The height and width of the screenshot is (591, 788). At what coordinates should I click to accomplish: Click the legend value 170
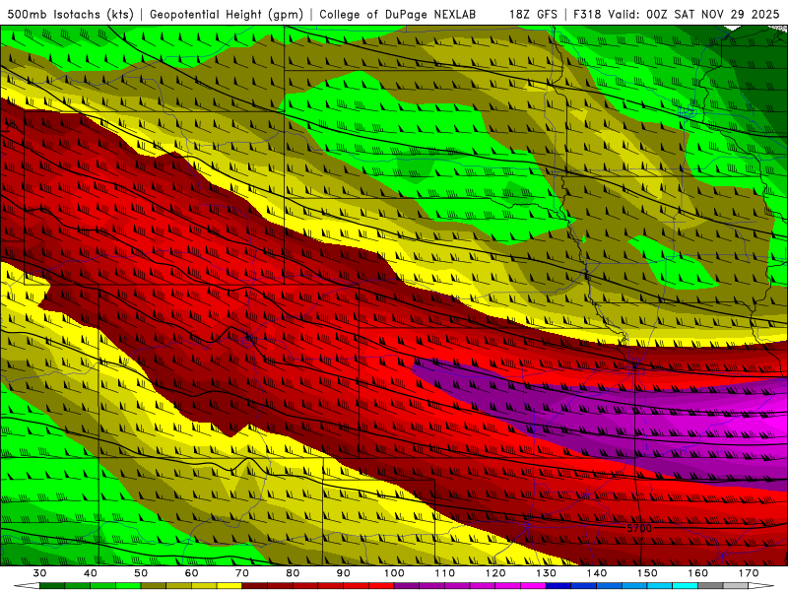point(749,573)
